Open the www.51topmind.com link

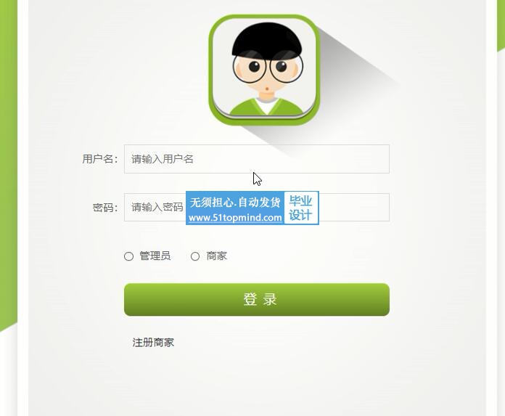[x=235, y=218]
